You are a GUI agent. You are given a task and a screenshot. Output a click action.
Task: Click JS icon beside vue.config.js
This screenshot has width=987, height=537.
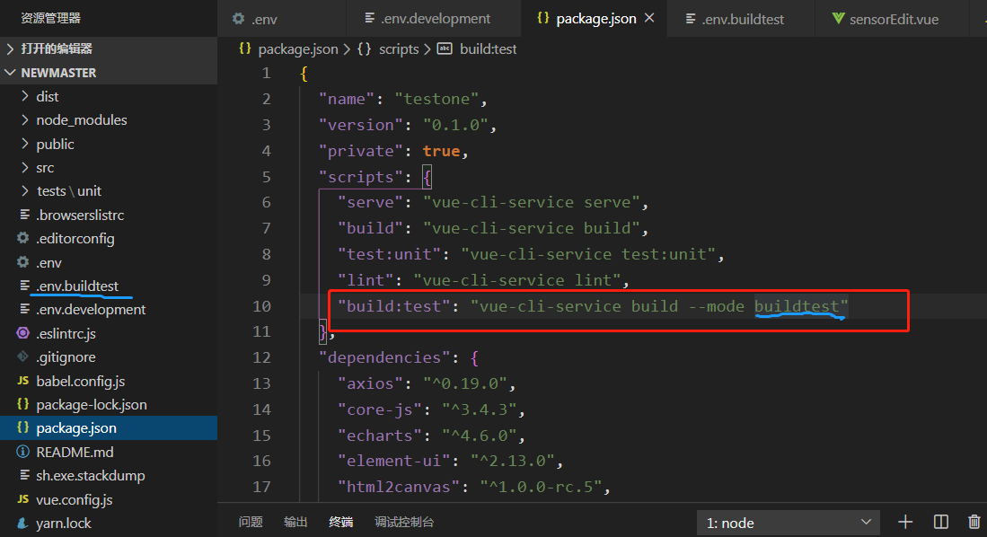[23, 499]
